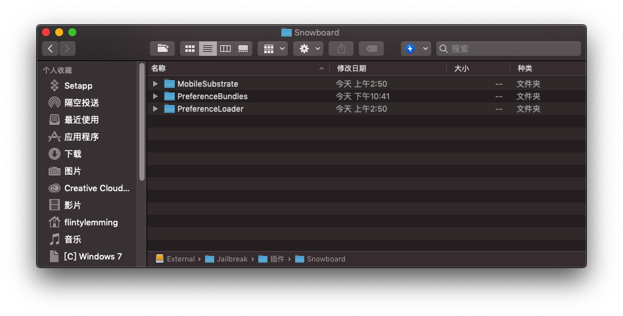Sort by the 修改日期 column header
Image resolution: width=623 pixels, height=316 pixels.
[352, 68]
